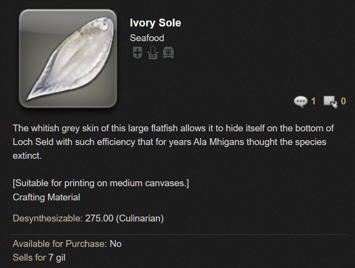Click the Desynthesizable label
Viewport: 355px width, 268px height.
coord(48,219)
